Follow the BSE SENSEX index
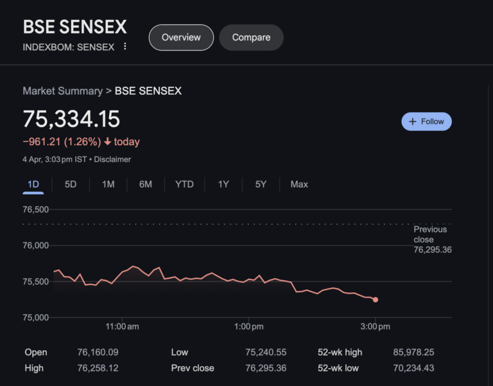 click(x=426, y=121)
